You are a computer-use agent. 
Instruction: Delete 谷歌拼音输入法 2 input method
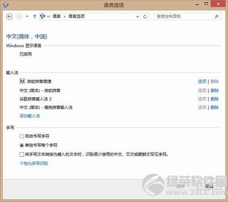[x=214, y=99]
